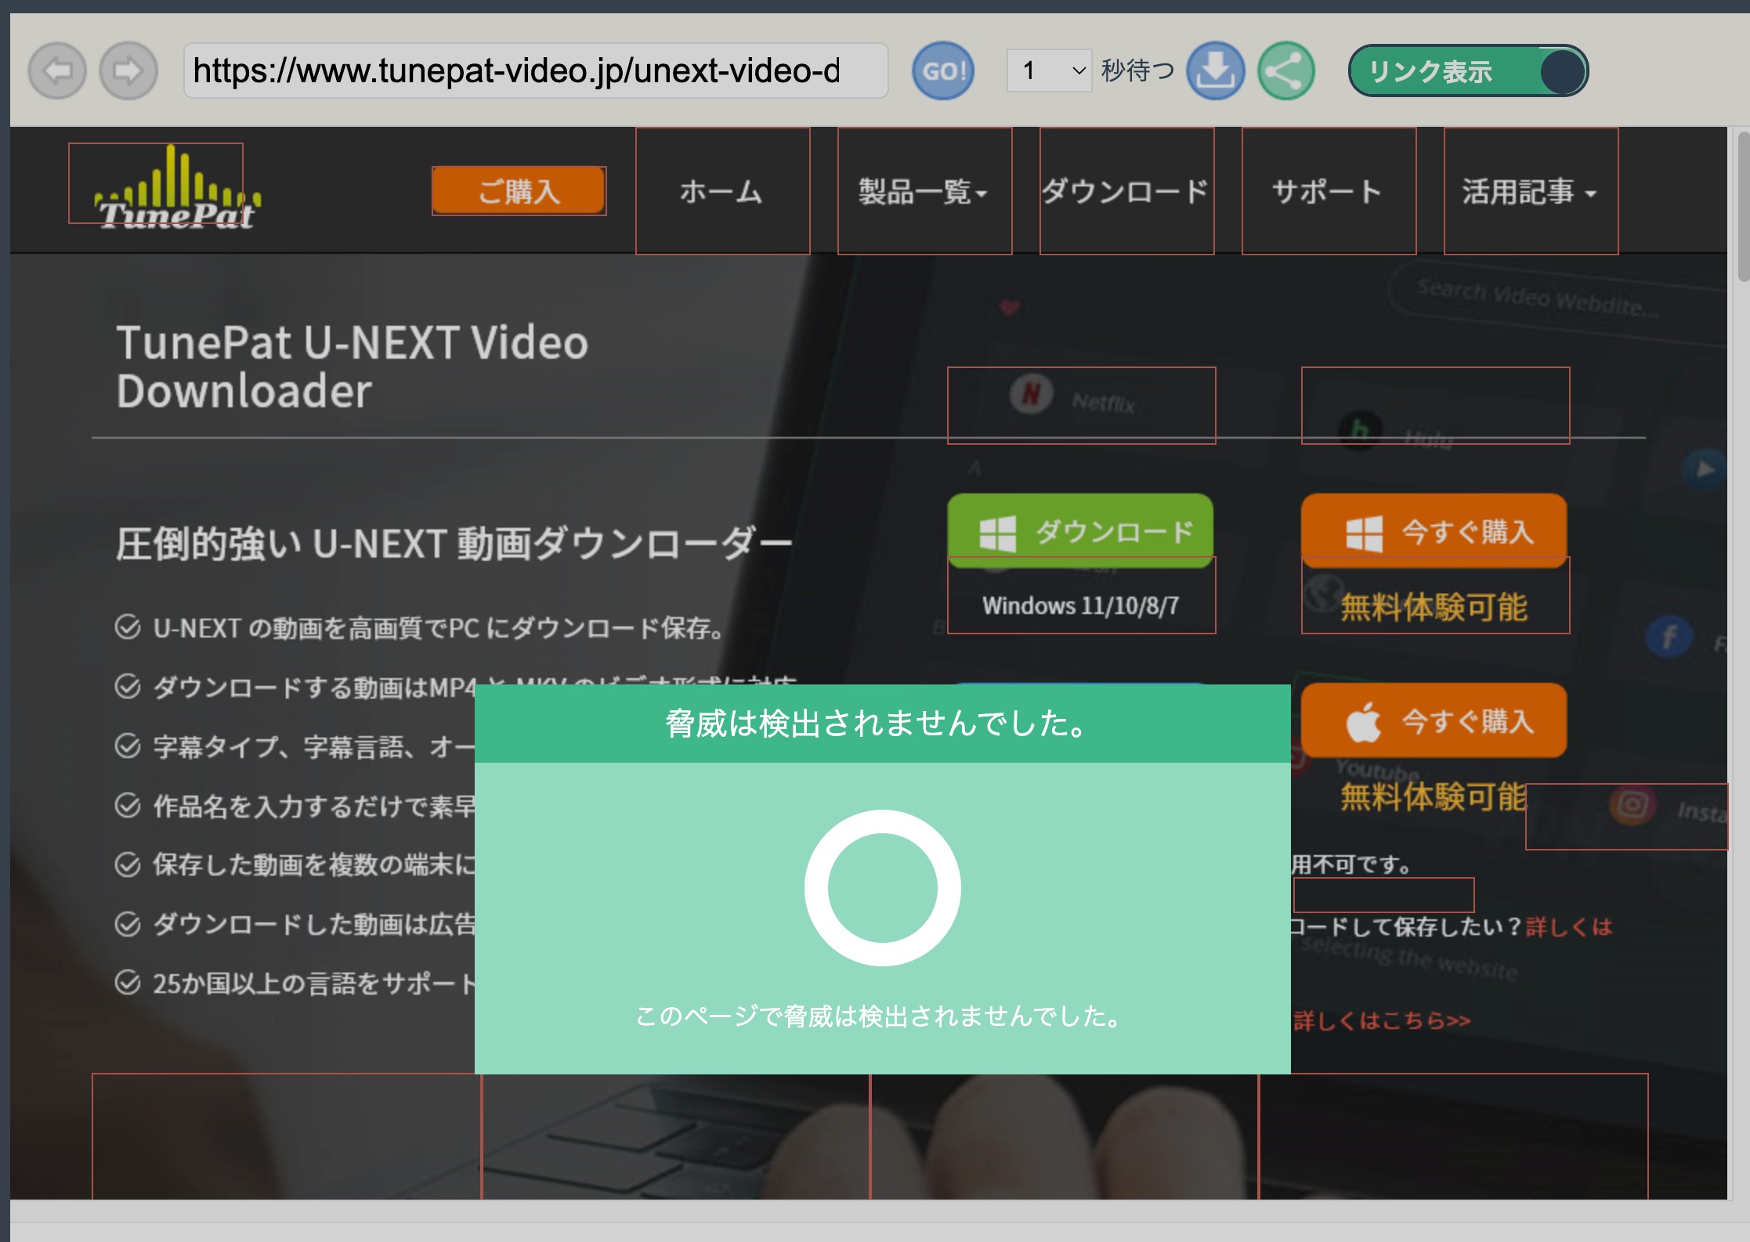This screenshot has width=1750, height=1242.
Task: Click the green share icon
Action: (x=1287, y=71)
